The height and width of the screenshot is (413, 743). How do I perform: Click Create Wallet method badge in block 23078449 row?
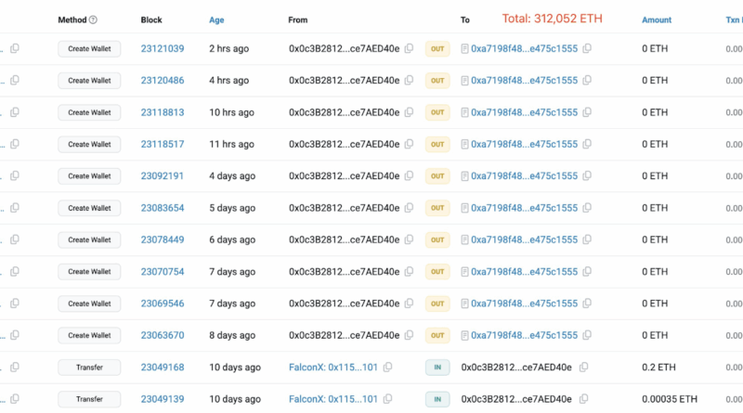89,239
